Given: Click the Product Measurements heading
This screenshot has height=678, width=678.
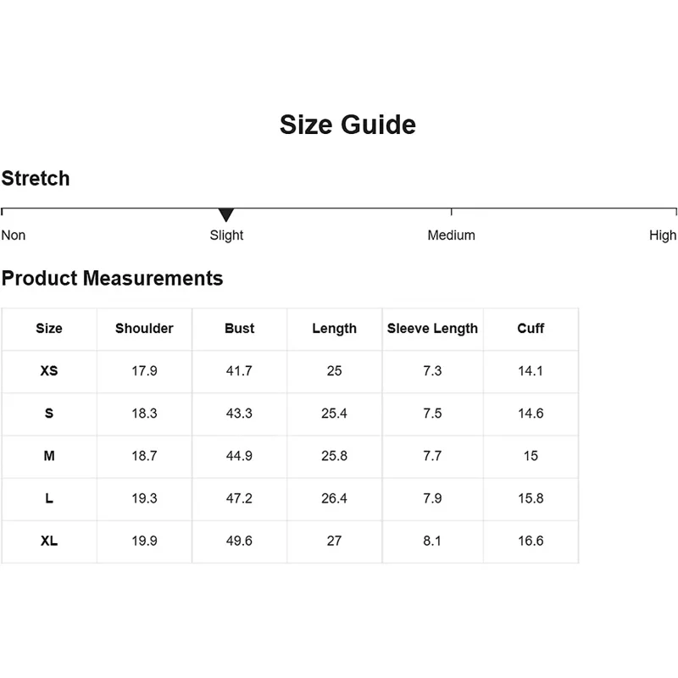Looking at the screenshot, I should (112, 278).
